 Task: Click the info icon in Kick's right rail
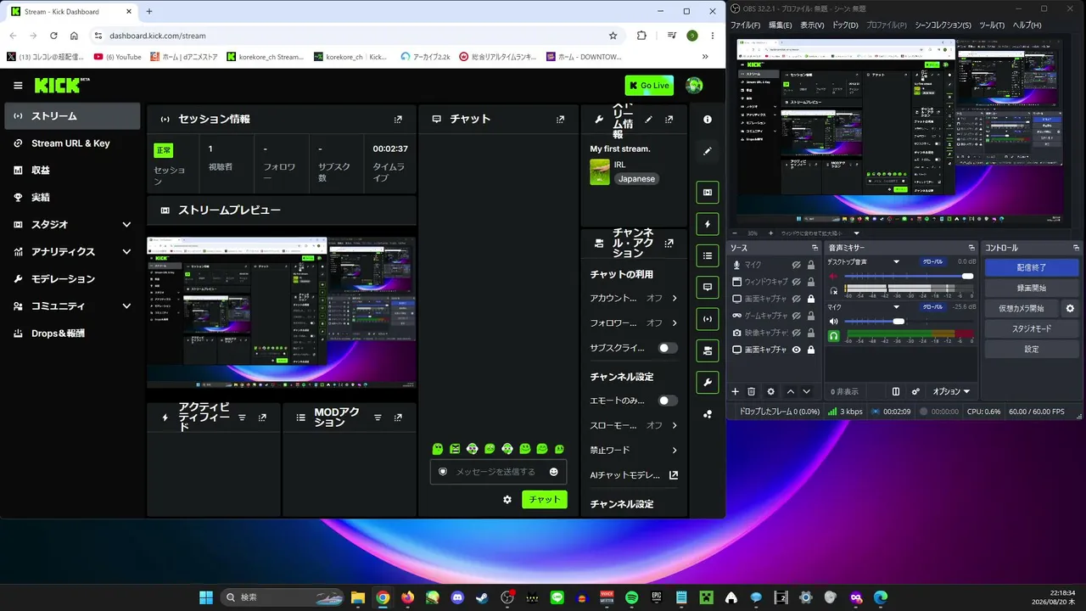pos(708,120)
